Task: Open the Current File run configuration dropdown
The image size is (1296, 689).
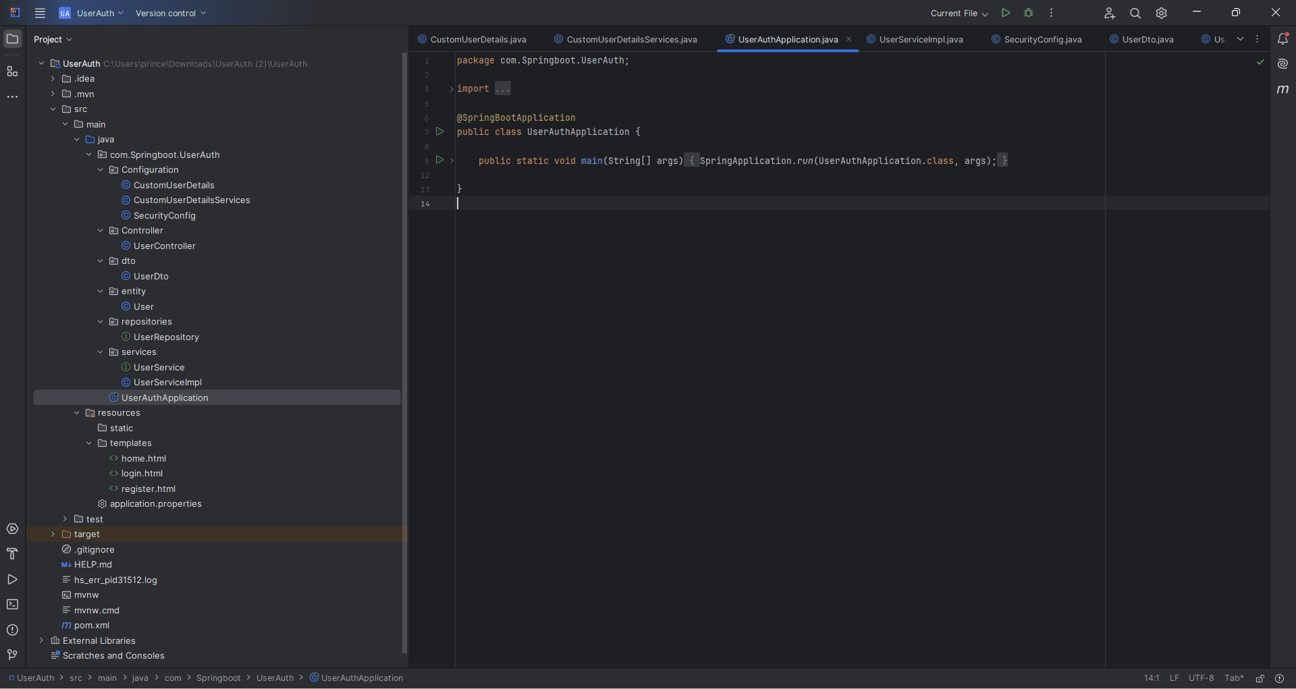Action: [959, 13]
